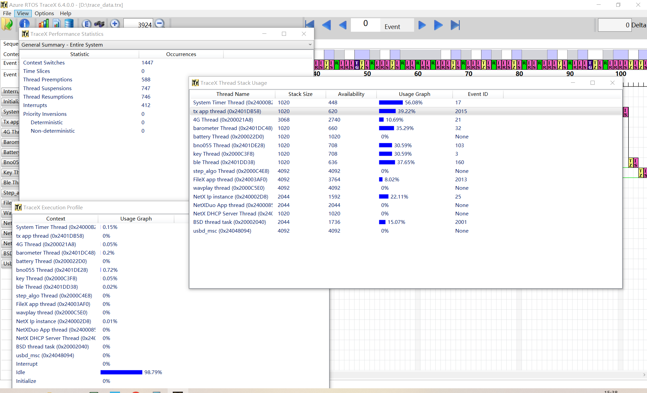The image size is (647, 393).
Task: Open Performance Statistics via the bar chart icon
Action: [43, 24]
